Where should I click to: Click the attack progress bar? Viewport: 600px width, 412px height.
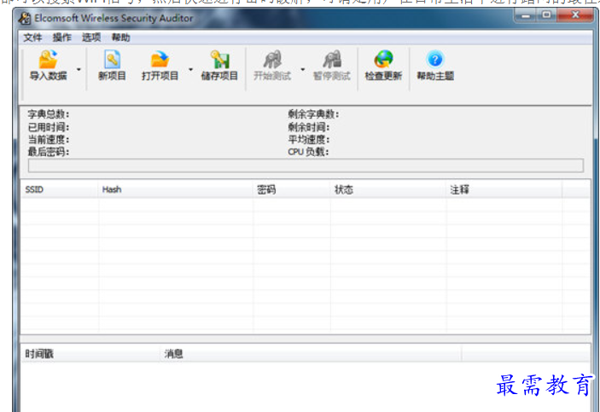click(306, 165)
